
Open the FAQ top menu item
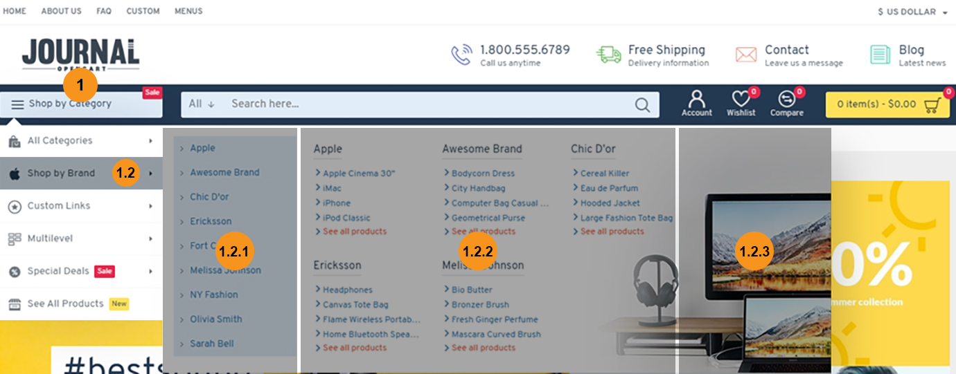tap(104, 11)
